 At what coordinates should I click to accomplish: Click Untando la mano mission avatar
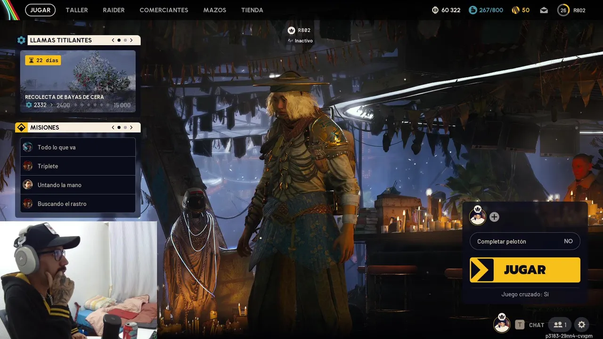pyautogui.click(x=28, y=185)
